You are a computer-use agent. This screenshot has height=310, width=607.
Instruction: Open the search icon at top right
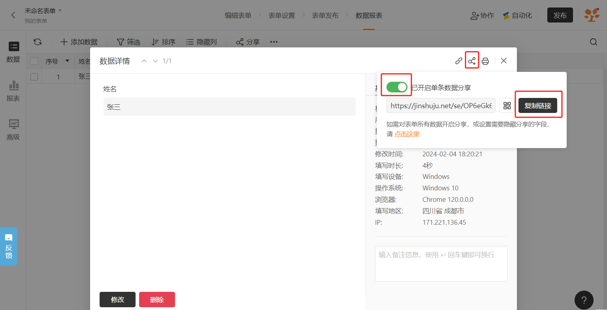594,42
